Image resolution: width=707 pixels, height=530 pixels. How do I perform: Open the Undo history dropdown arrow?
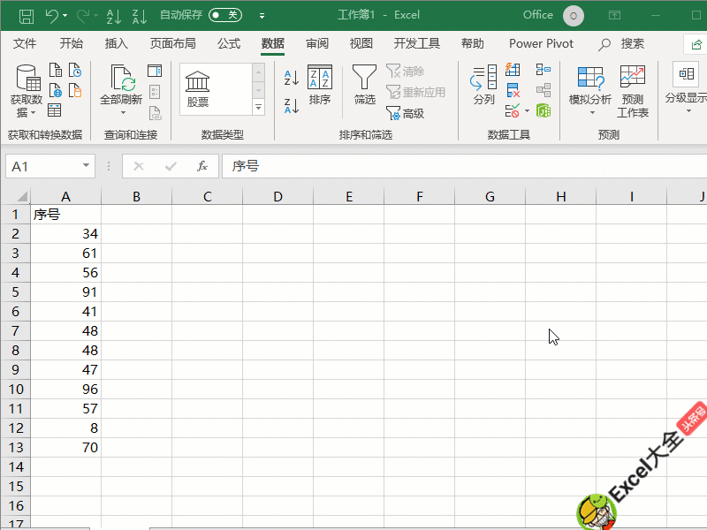point(65,16)
